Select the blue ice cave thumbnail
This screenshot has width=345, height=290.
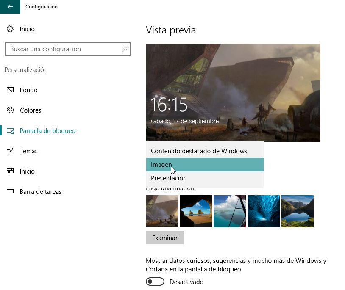[264, 211]
